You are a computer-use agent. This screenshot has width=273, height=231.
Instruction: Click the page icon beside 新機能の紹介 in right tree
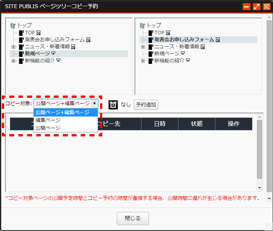click(151, 61)
